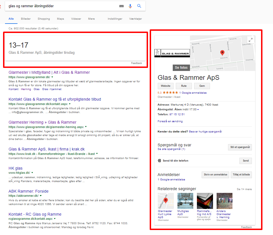This screenshot has height=235, width=273.
Task: Call phone number 97 15 12 51
Action: pyautogui.click(x=177, y=114)
